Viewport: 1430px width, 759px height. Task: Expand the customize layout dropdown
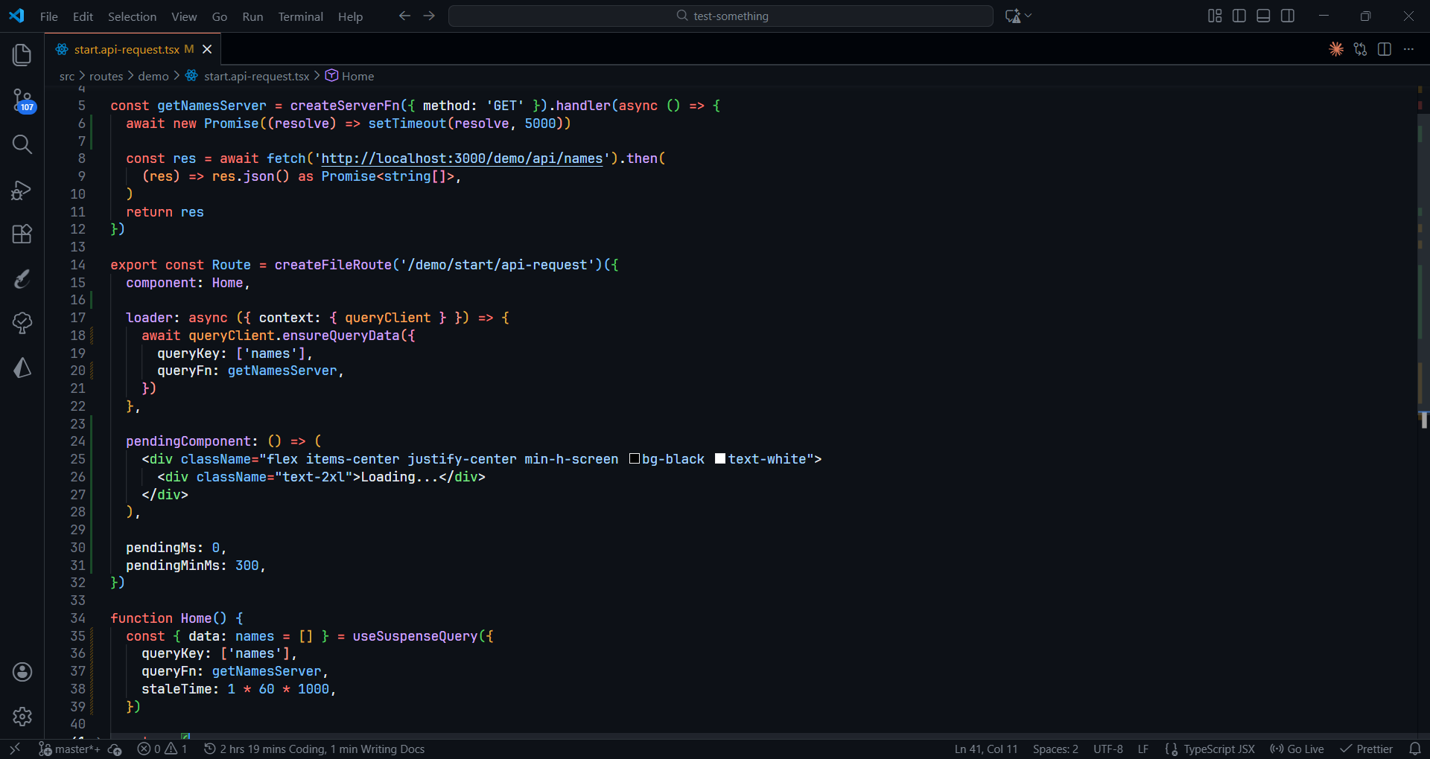pyautogui.click(x=1213, y=15)
